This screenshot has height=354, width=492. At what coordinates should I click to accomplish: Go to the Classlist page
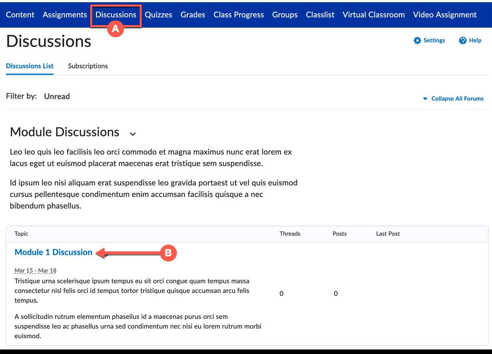[320, 15]
